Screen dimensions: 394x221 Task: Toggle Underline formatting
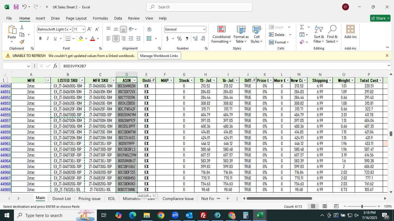(x=55, y=39)
